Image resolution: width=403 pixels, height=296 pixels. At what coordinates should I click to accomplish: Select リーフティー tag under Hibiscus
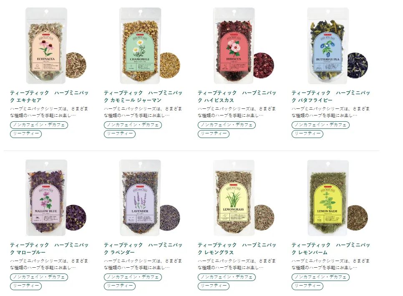click(214, 133)
